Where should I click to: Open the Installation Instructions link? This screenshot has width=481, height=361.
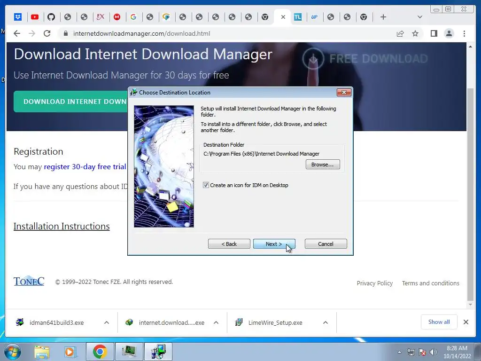pos(62,226)
